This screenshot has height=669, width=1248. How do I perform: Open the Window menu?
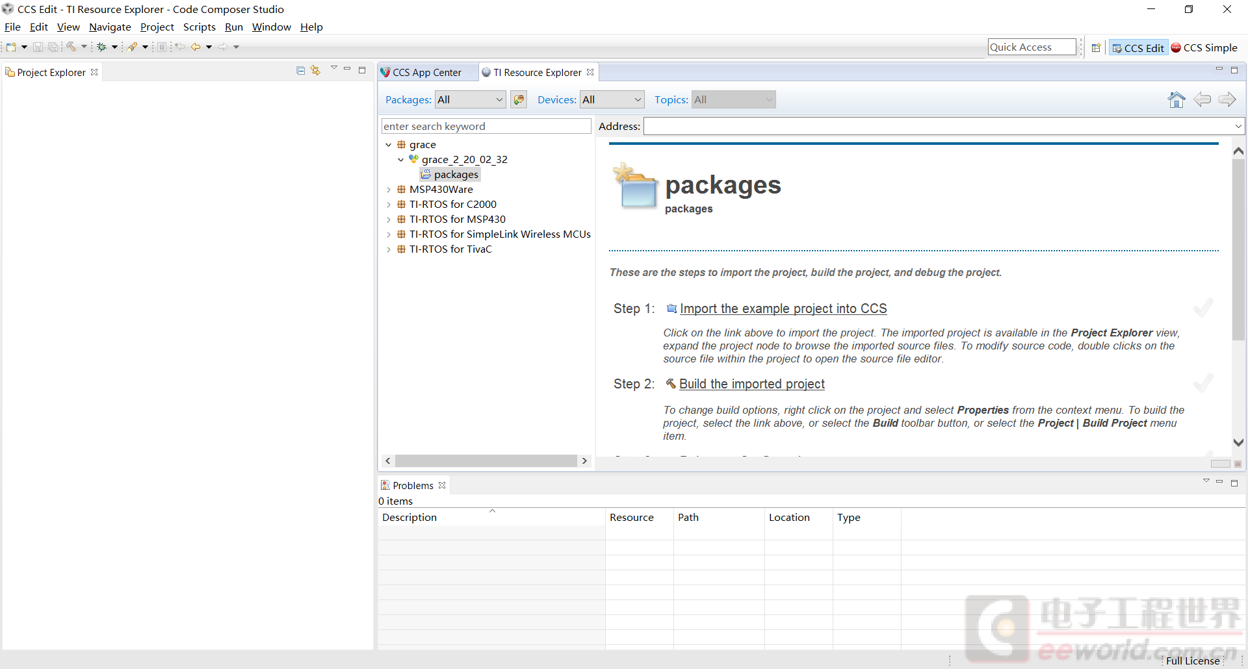pyautogui.click(x=272, y=27)
